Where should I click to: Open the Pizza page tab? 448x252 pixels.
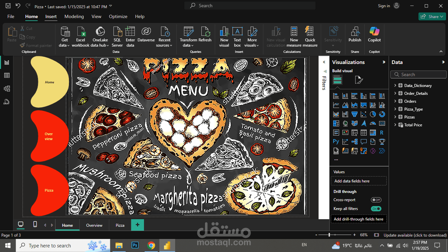[x=120, y=225]
